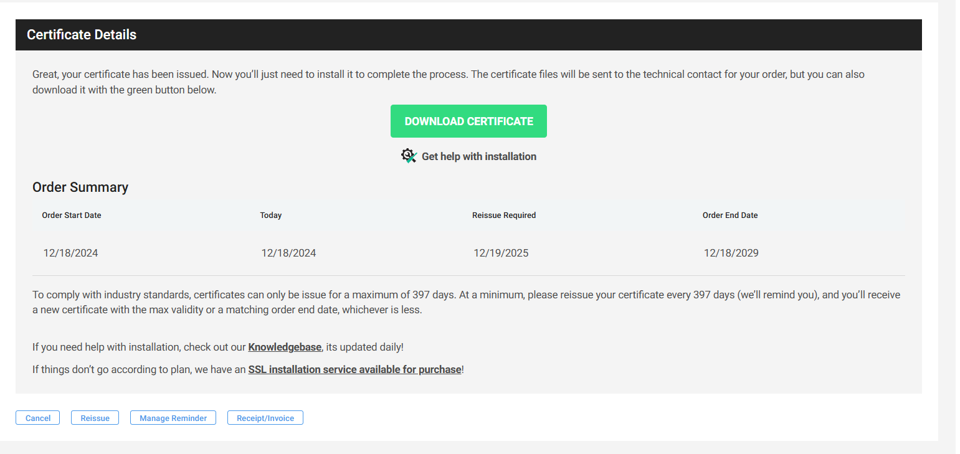Screen dimensions: 960x454
Task: Click the Reissue button
Action: [x=95, y=417]
